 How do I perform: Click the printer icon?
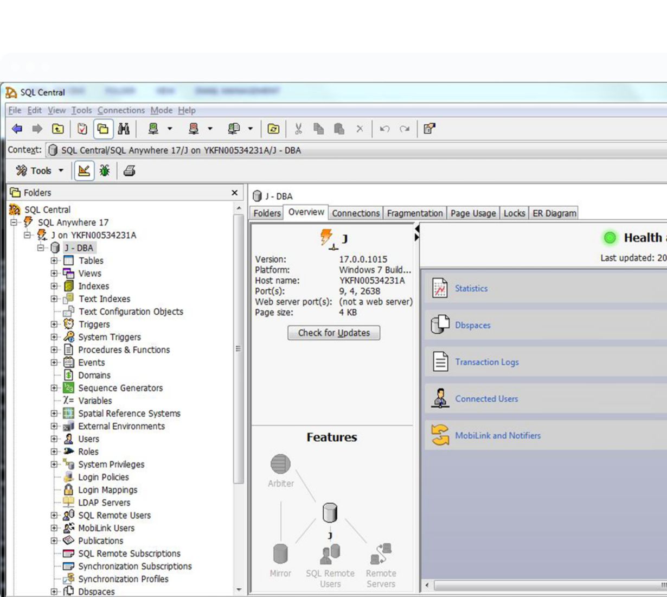point(129,171)
